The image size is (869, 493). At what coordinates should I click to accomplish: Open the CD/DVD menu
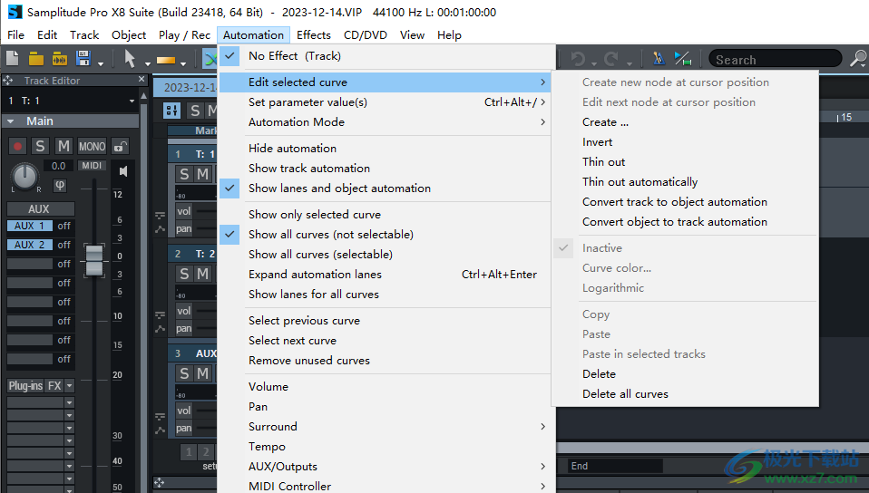[366, 35]
